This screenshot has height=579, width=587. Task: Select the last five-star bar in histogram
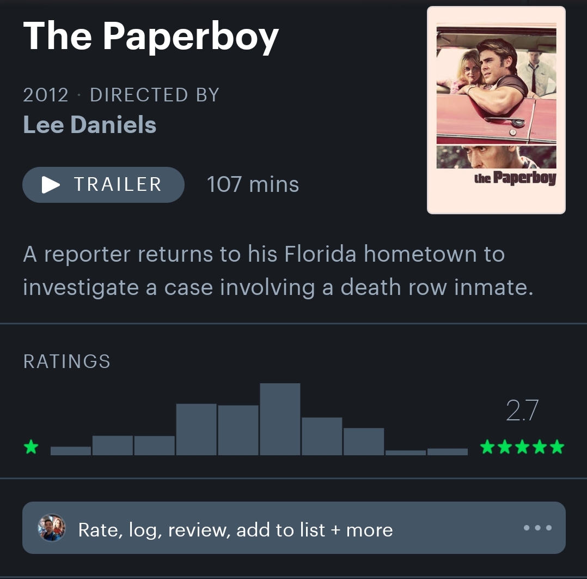[x=448, y=452]
